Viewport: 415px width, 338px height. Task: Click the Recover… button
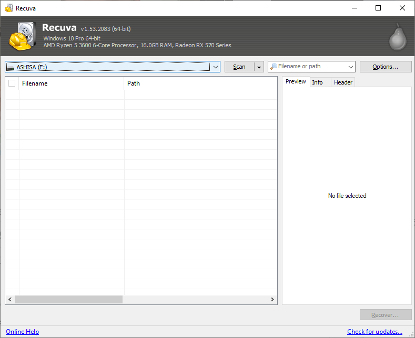pyautogui.click(x=386, y=315)
